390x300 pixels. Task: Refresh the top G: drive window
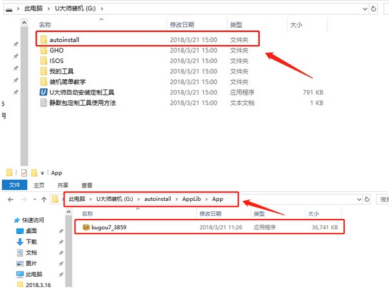point(374,9)
